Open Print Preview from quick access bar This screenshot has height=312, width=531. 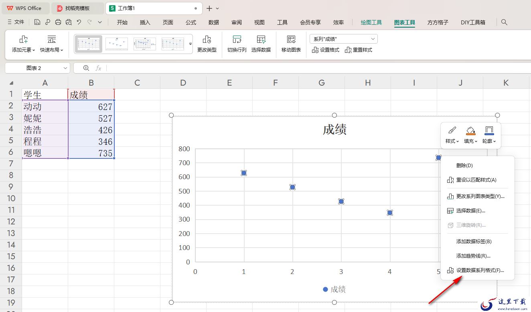click(69, 22)
